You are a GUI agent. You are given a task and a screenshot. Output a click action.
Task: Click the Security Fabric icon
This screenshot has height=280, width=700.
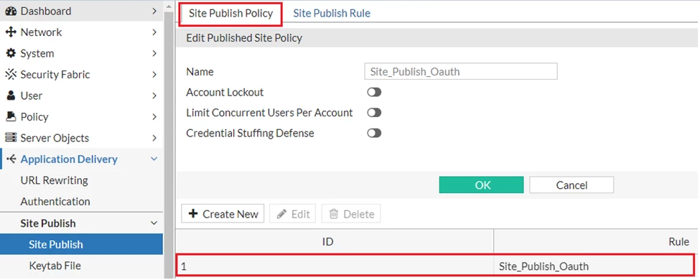[11, 75]
